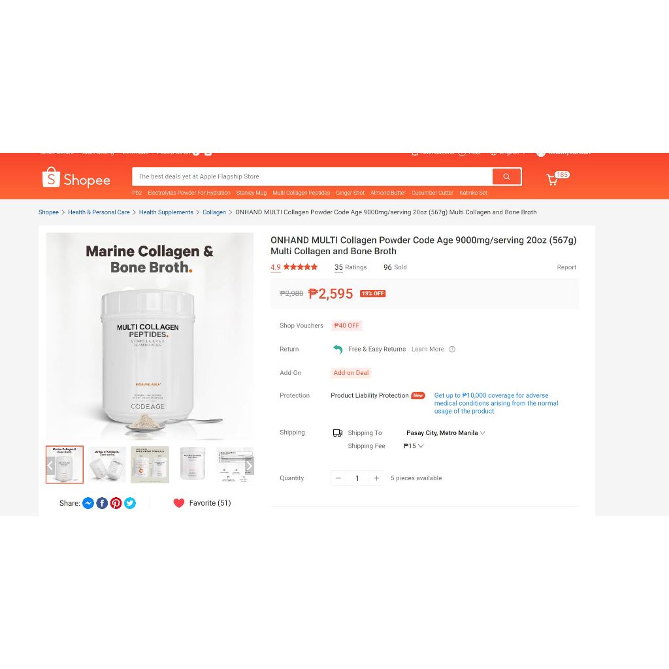Click the Add-on Deal tag
The height and width of the screenshot is (669, 669).
[x=351, y=373]
